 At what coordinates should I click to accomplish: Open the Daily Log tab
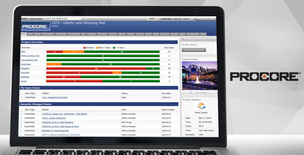(x=140, y=34)
